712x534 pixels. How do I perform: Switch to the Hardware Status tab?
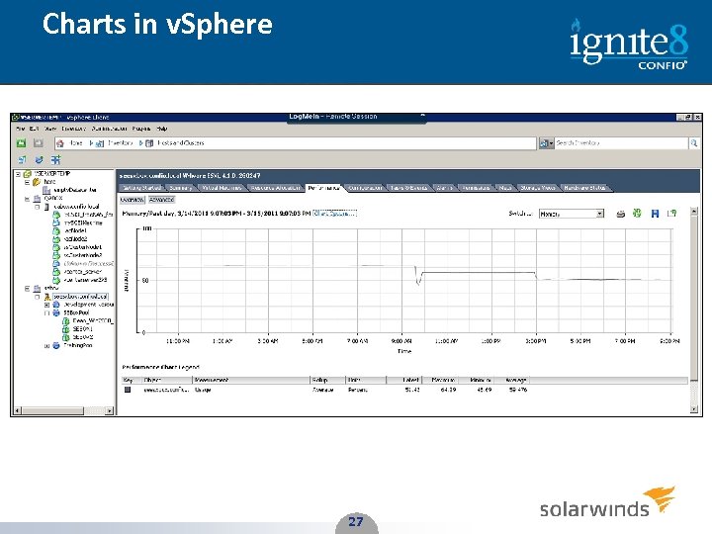tap(584, 188)
